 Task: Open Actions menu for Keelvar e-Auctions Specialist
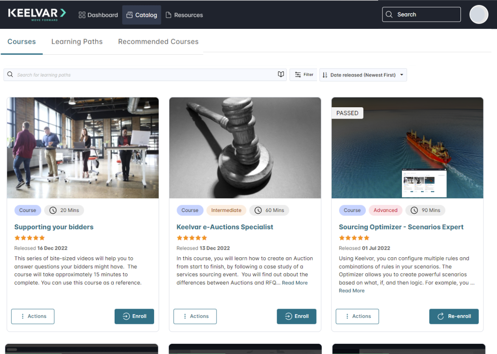[x=195, y=316]
